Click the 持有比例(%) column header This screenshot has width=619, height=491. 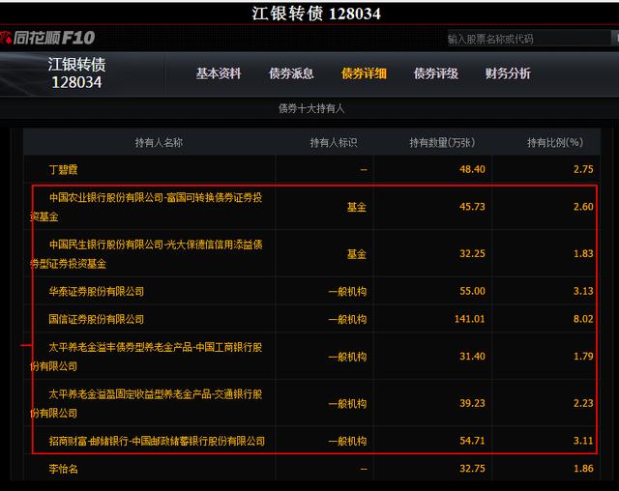click(x=555, y=142)
